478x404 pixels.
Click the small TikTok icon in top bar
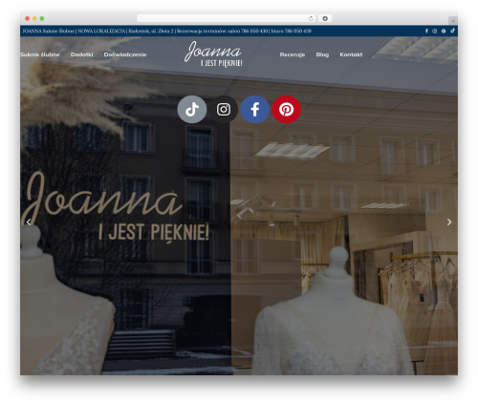pyautogui.click(x=452, y=31)
